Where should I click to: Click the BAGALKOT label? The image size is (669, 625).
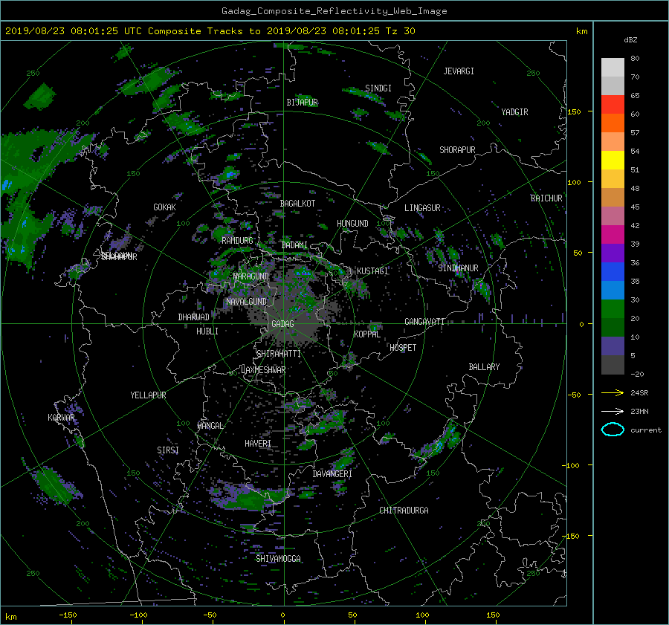coord(297,204)
